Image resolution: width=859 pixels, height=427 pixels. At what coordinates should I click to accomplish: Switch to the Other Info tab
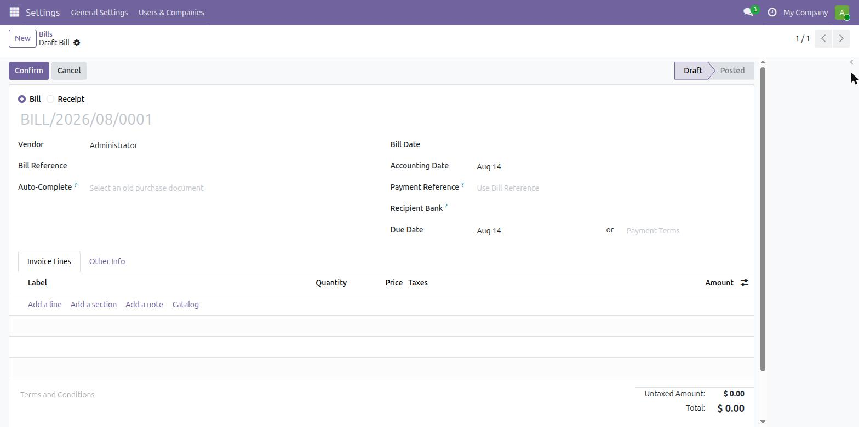[x=107, y=261]
